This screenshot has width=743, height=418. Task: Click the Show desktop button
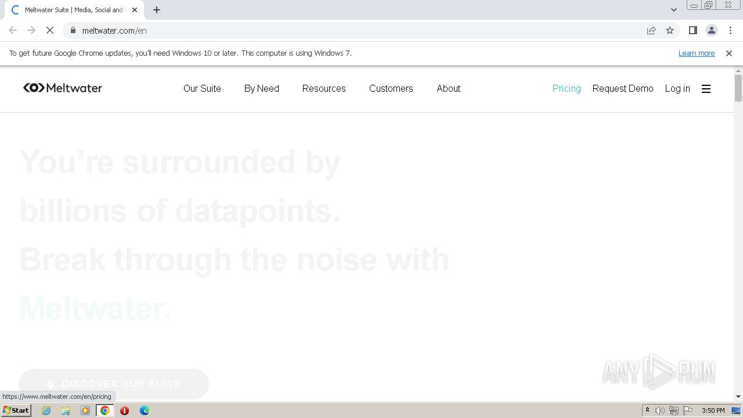(x=737, y=410)
